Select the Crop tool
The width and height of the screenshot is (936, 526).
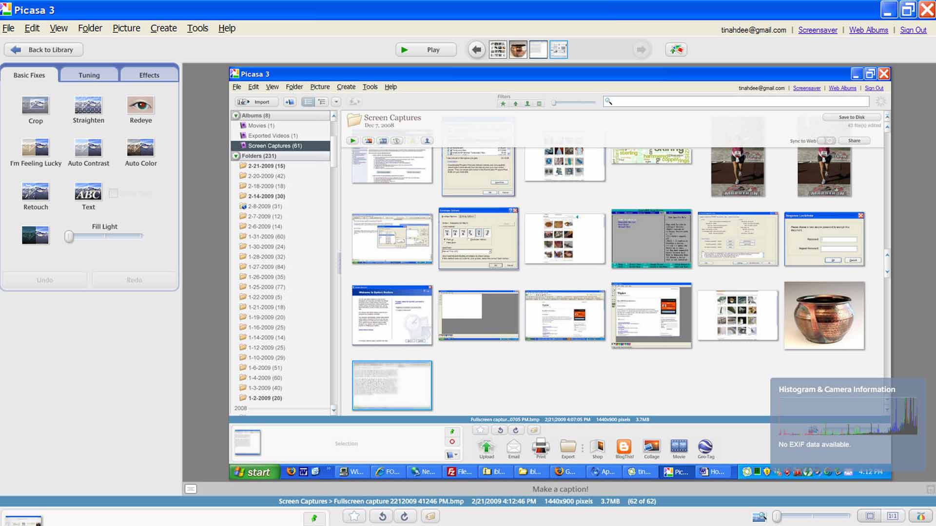pos(35,110)
